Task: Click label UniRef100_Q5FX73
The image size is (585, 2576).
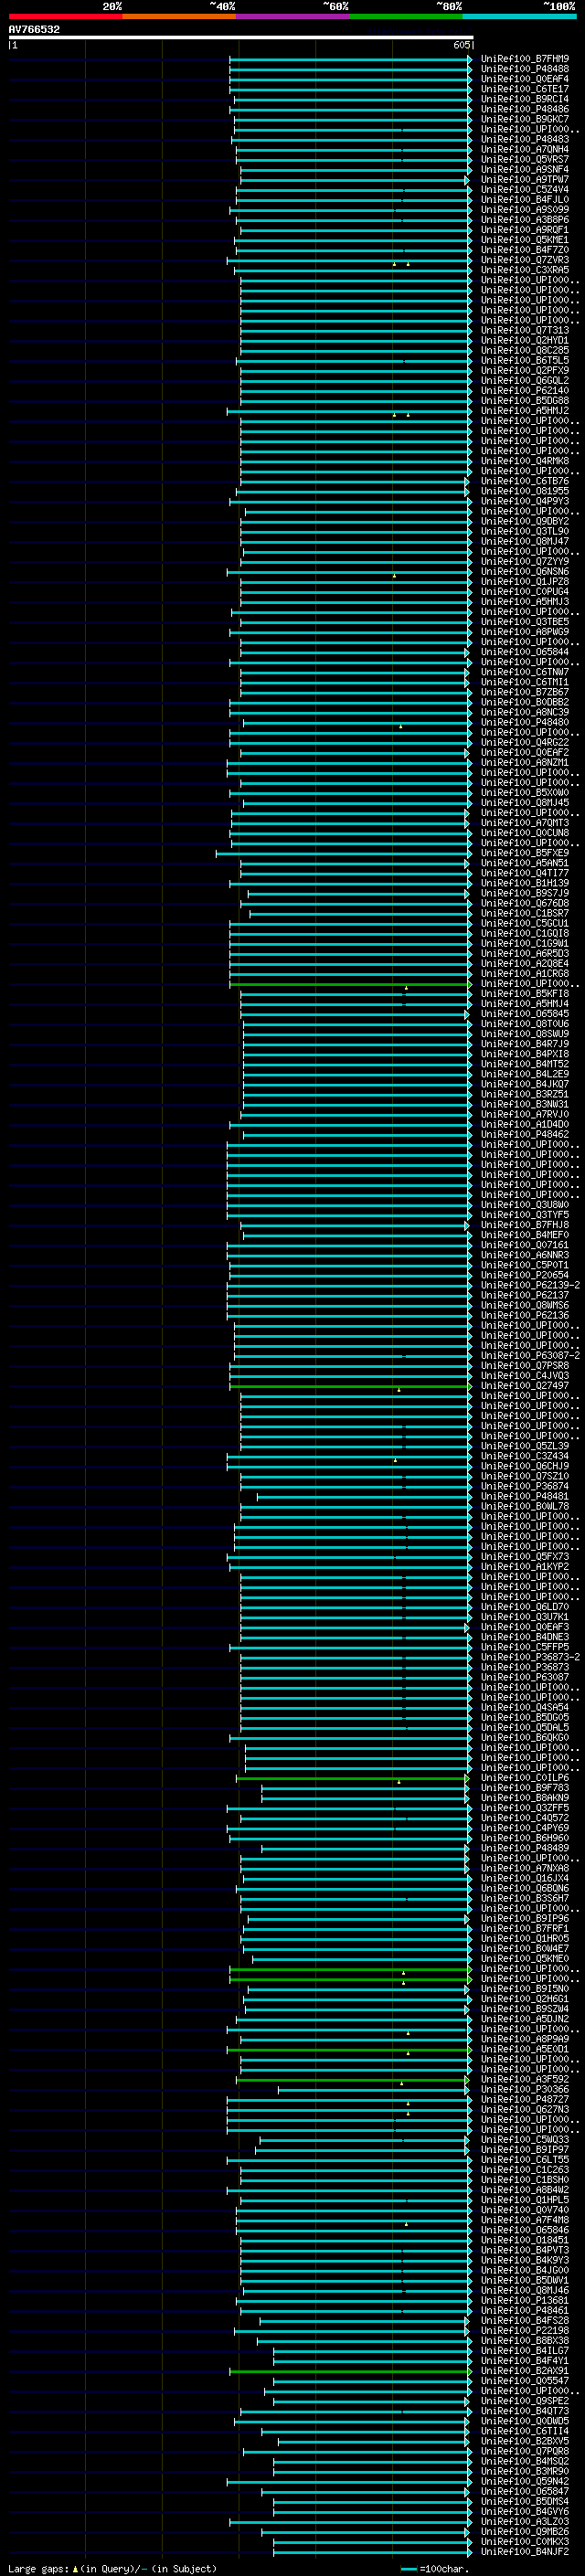Action: click(525, 1557)
